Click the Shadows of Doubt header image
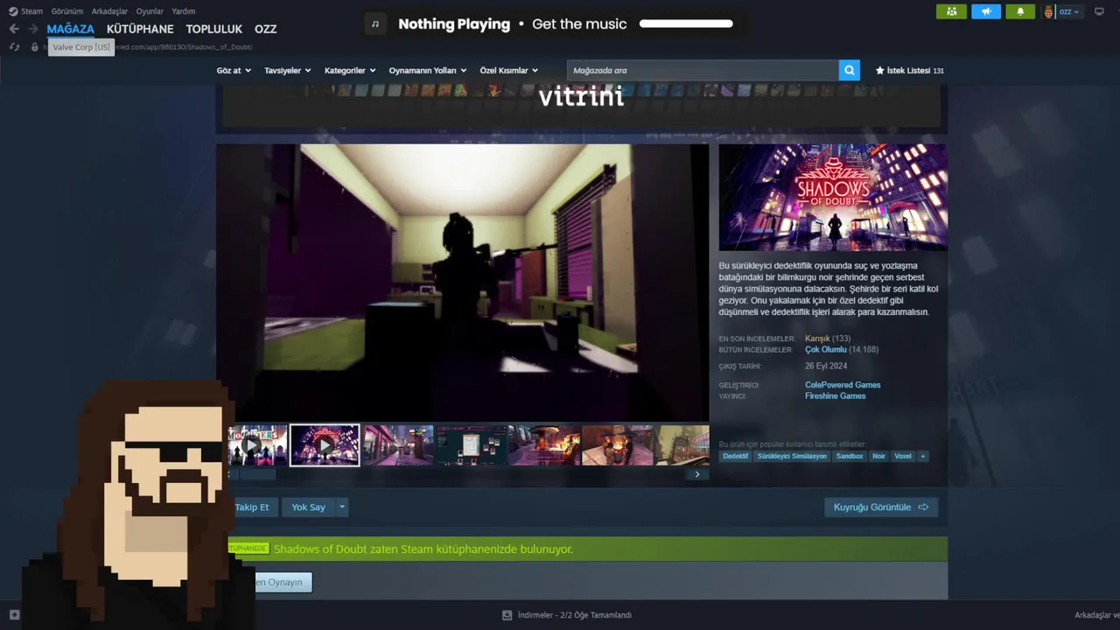This screenshot has height=630, width=1120. pos(833,198)
